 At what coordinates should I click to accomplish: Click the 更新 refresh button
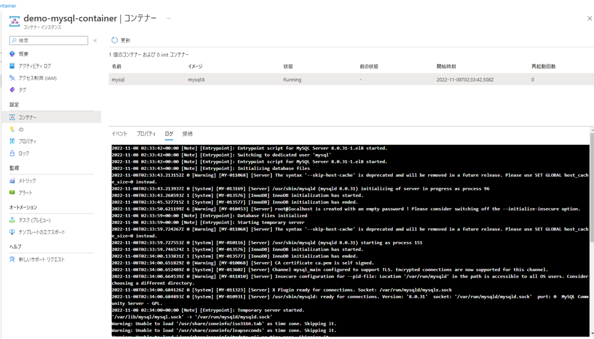pyautogui.click(x=121, y=40)
